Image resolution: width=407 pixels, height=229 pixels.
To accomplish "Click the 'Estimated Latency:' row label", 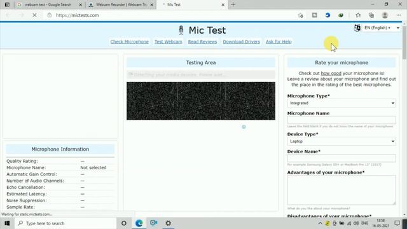I will click(26, 194).
